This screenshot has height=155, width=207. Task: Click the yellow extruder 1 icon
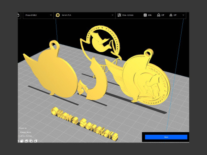pyautogui.click(x=58, y=15)
